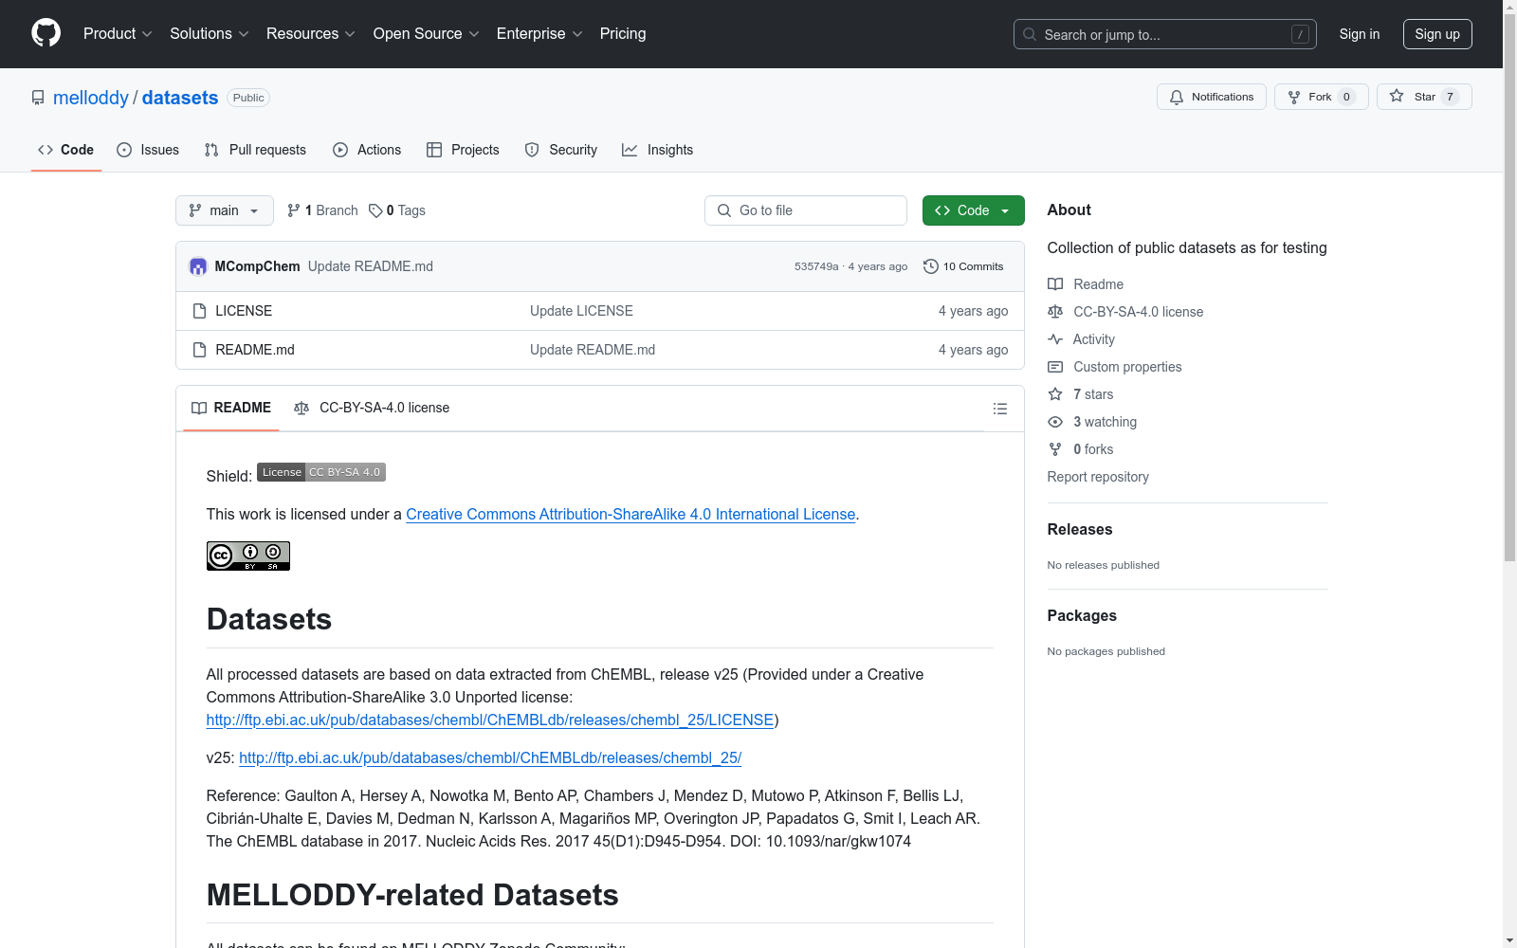Expand the main branch selector
This screenshot has width=1517, height=948.
[225, 210]
